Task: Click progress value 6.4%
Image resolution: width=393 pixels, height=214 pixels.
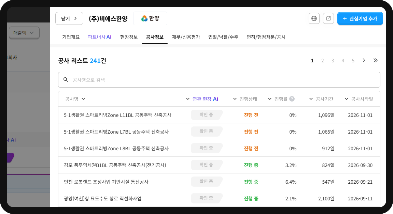Action: (x=291, y=182)
